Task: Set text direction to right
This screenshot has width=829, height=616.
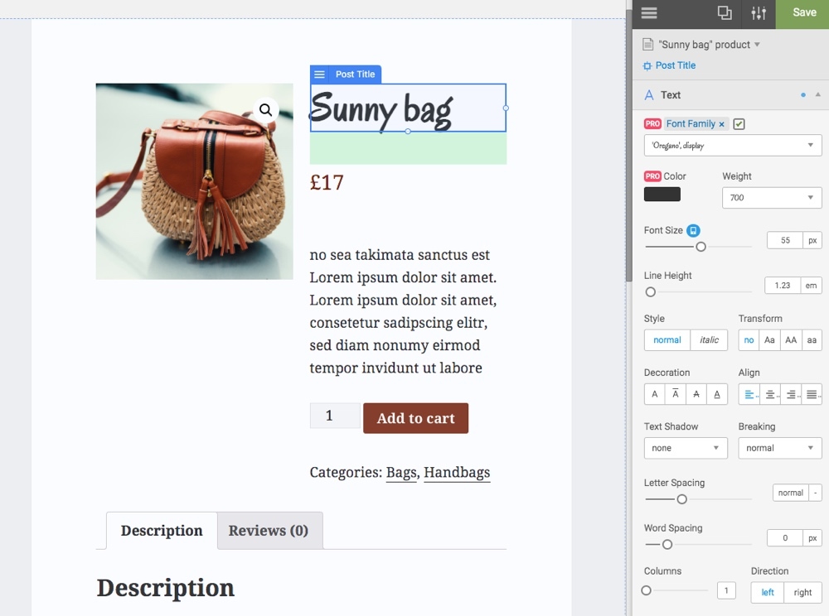Action: point(802,593)
